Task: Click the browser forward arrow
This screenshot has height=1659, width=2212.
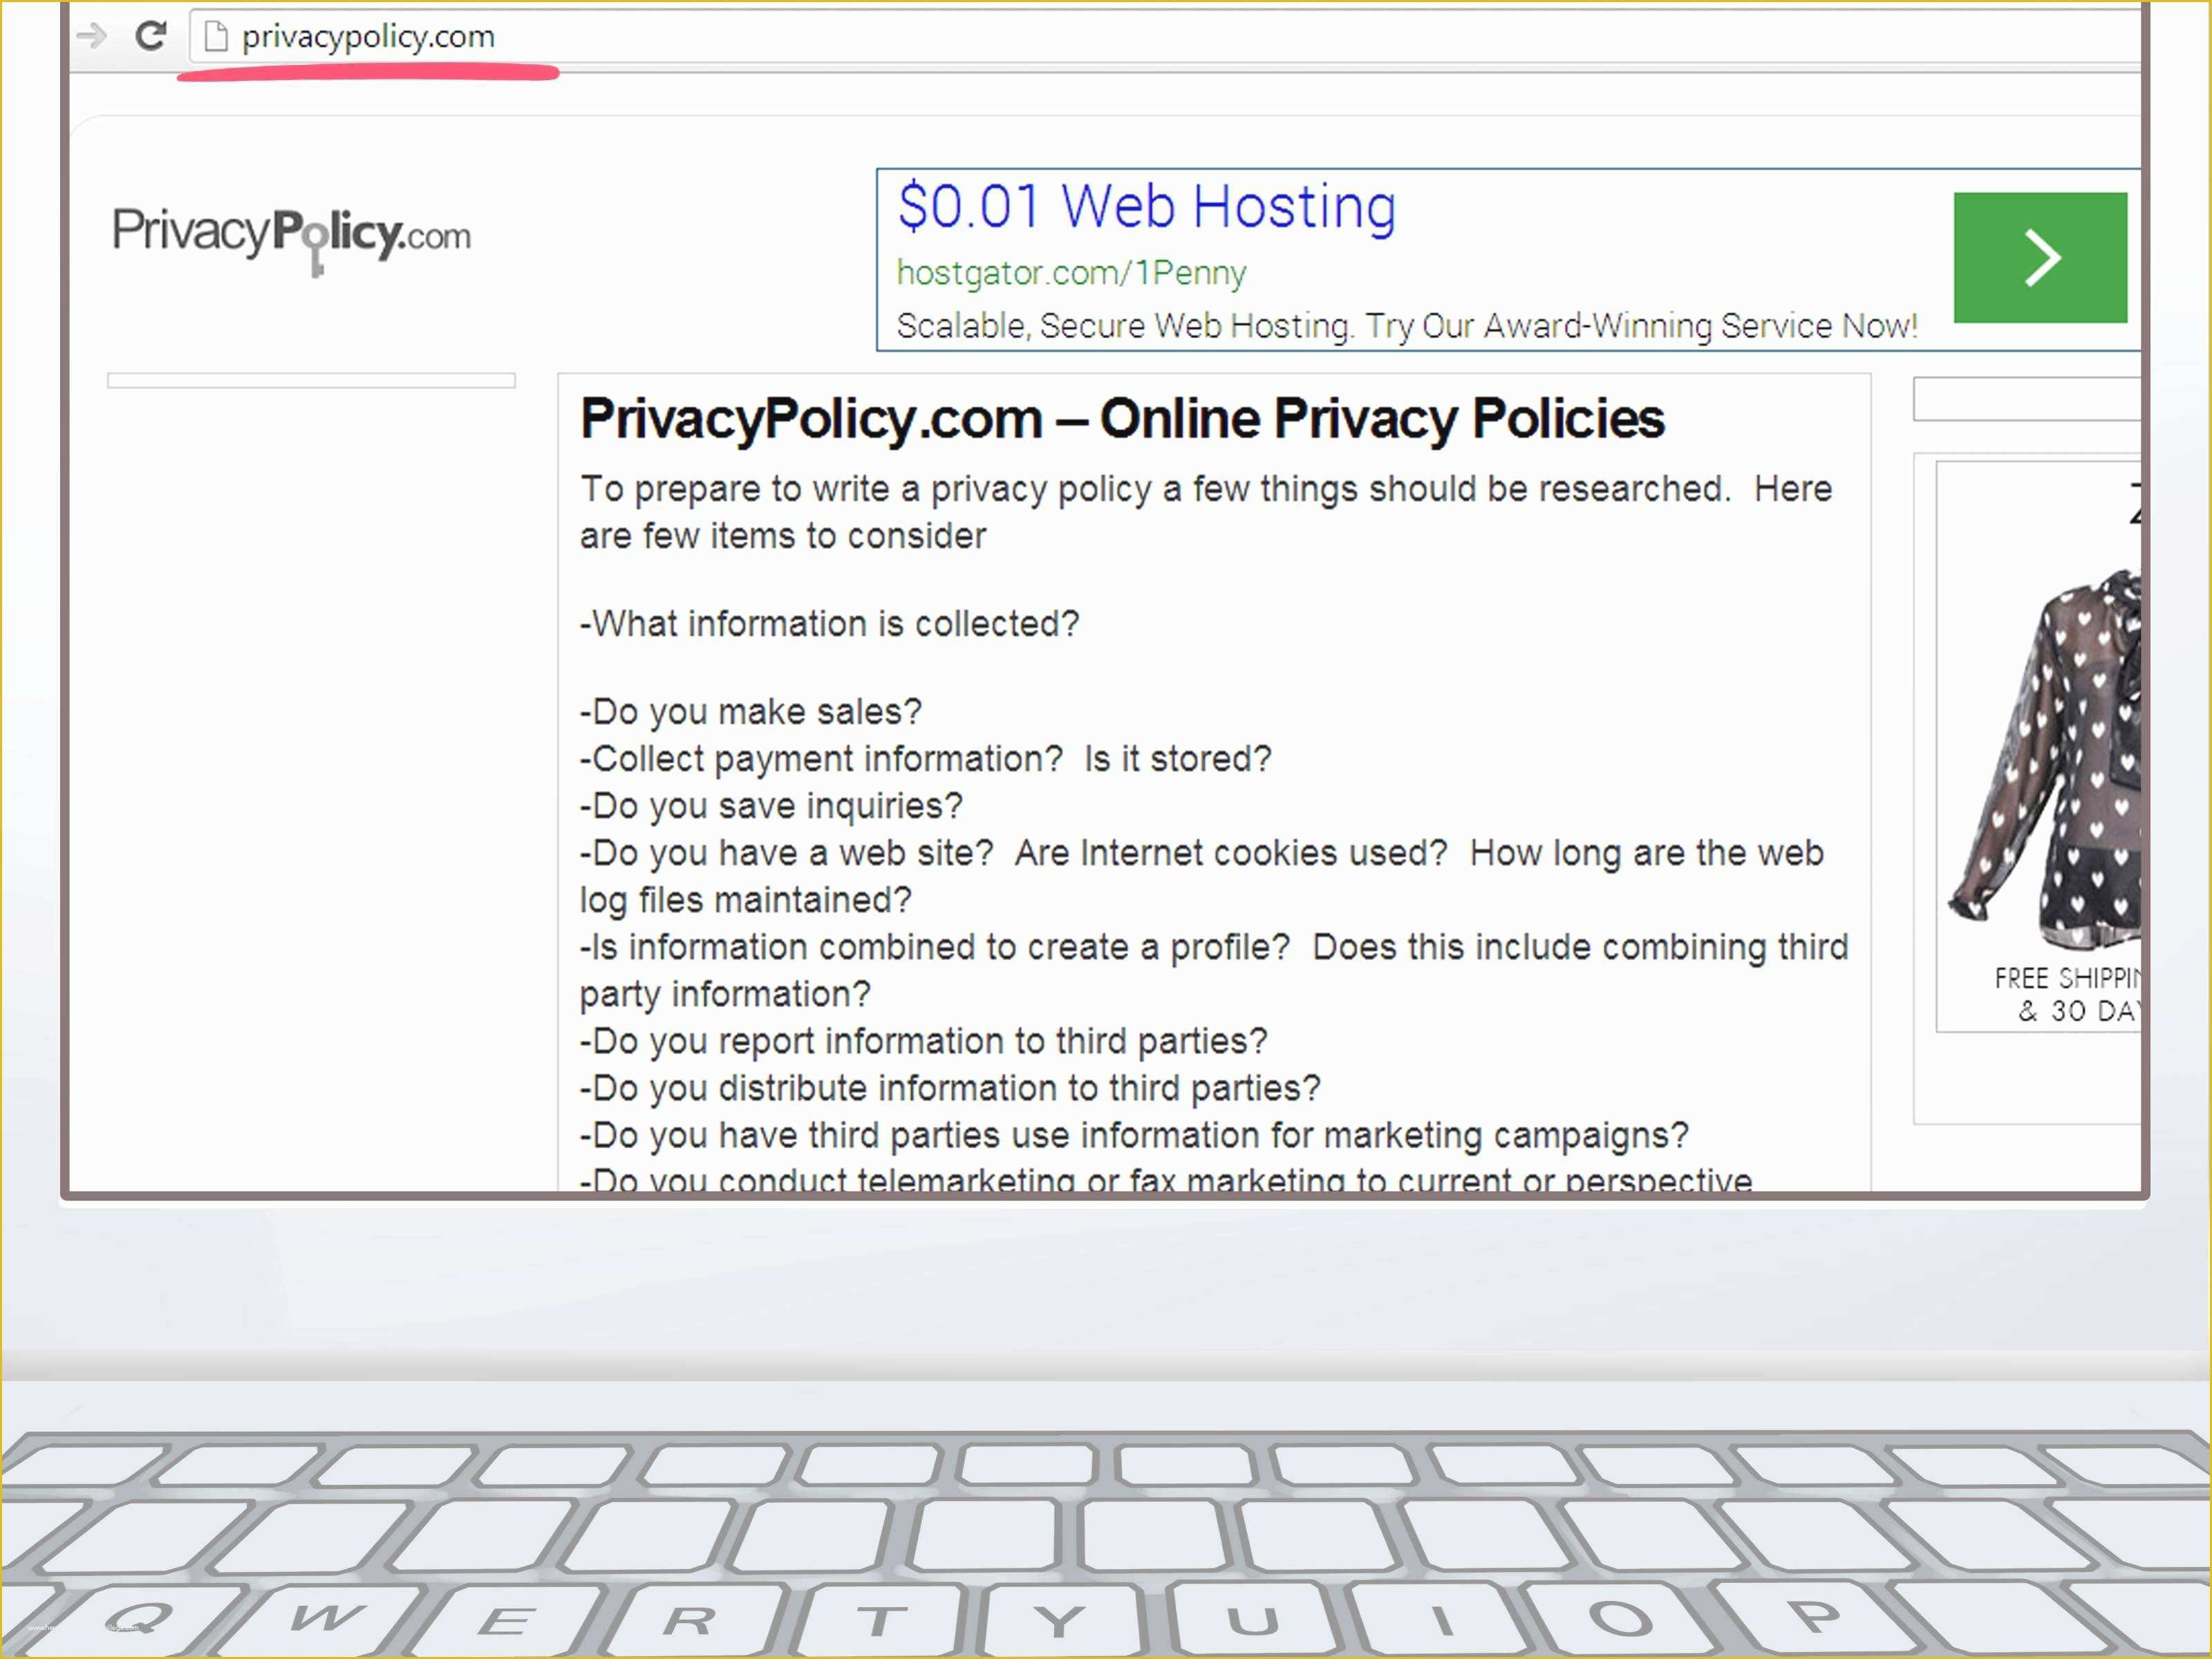Action: tap(91, 36)
